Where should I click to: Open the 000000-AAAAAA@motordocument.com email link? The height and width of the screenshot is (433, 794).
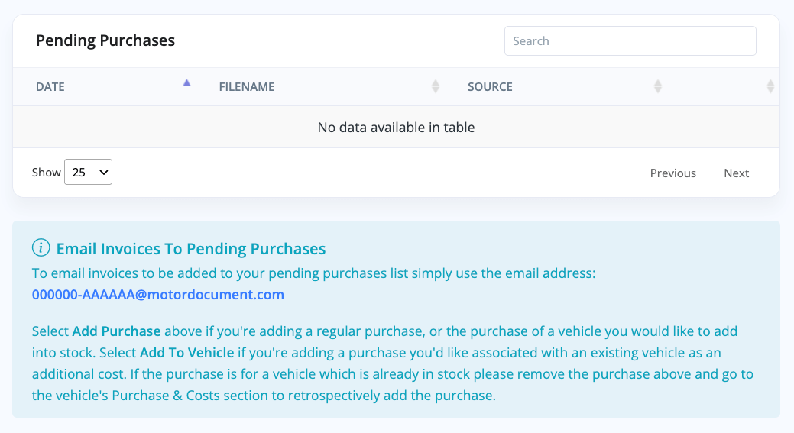pos(158,295)
